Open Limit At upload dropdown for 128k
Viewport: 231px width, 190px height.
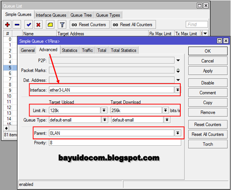coord(104,110)
